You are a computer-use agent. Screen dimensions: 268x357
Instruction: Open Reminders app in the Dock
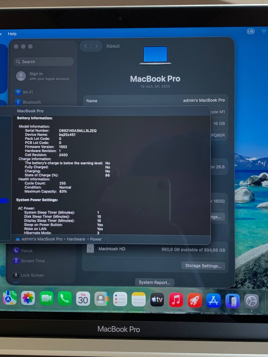click(120, 299)
